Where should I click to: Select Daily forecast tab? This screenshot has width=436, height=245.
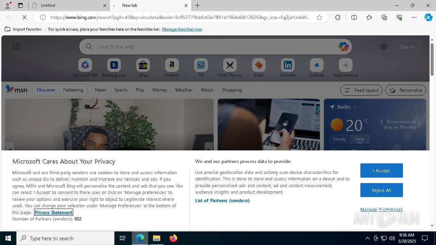tap(360, 139)
